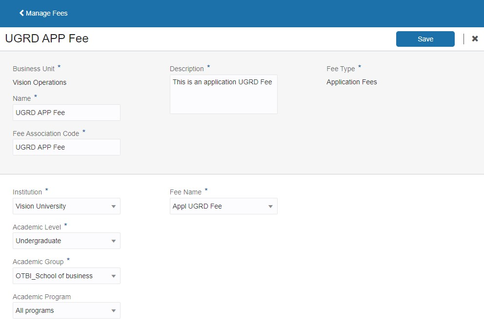Expand the Academic Group combo box

[x=114, y=276]
